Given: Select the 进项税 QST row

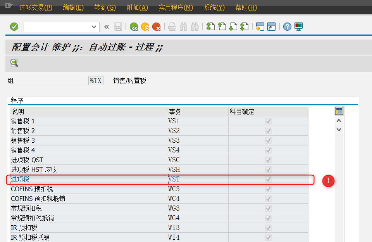Looking at the screenshot, I should coord(159,160).
